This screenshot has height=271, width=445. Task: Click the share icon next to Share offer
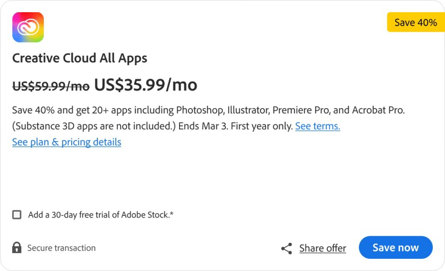click(x=286, y=248)
